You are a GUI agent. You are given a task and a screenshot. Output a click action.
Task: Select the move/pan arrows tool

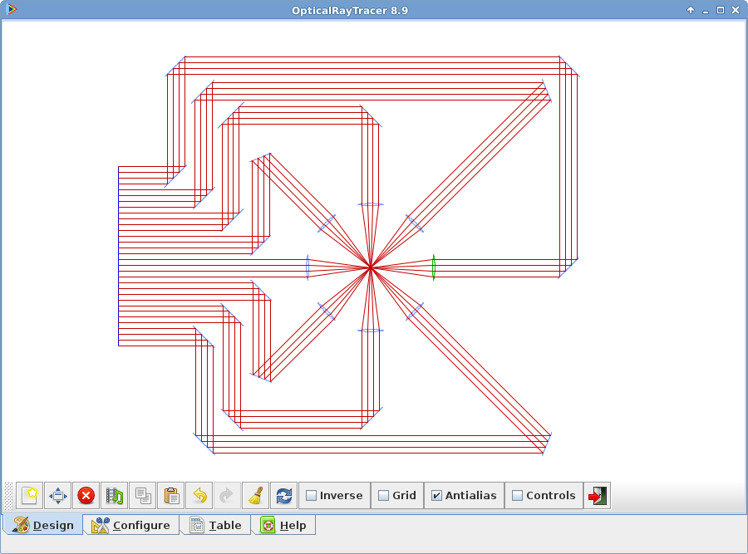click(x=57, y=495)
